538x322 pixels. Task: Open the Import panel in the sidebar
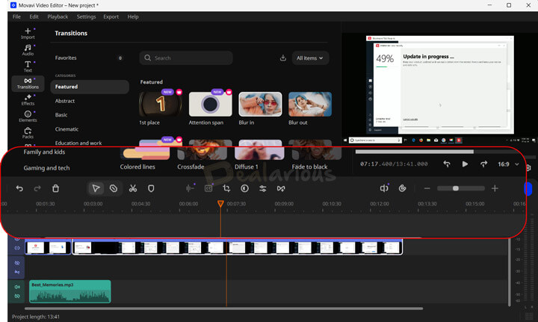[x=28, y=34]
